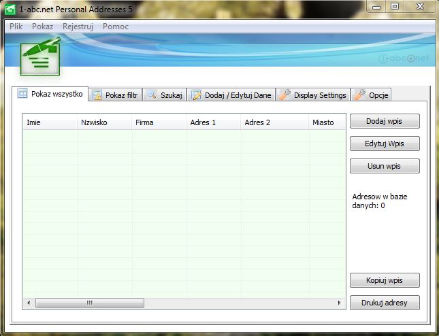Click the large green notepad logo

(41, 56)
